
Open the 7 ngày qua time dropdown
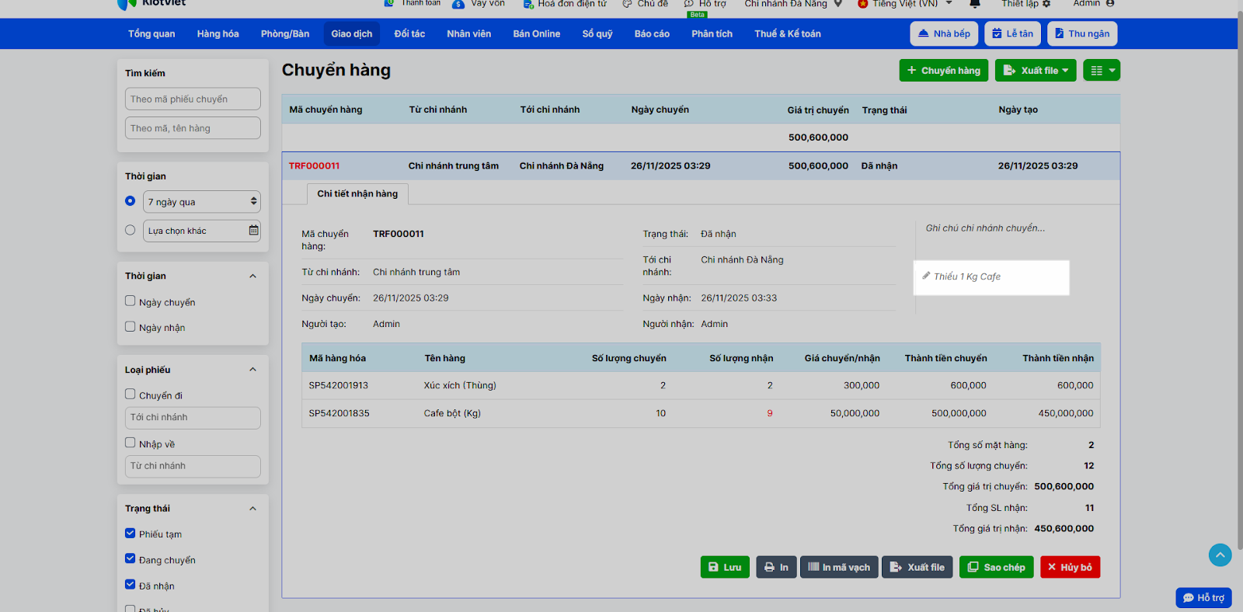pos(202,202)
